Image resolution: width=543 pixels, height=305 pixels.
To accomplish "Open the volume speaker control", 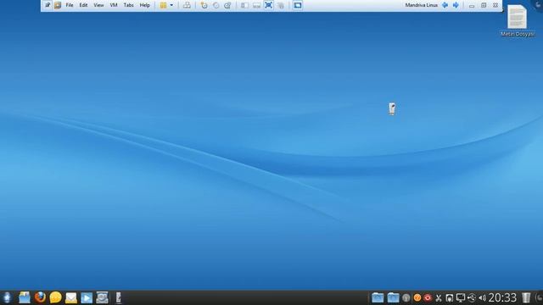I will pos(483,297).
